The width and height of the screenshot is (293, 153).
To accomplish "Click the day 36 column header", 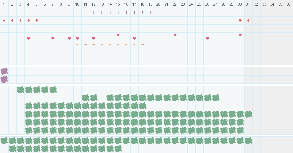I will pyautogui.click(x=289, y=4).
